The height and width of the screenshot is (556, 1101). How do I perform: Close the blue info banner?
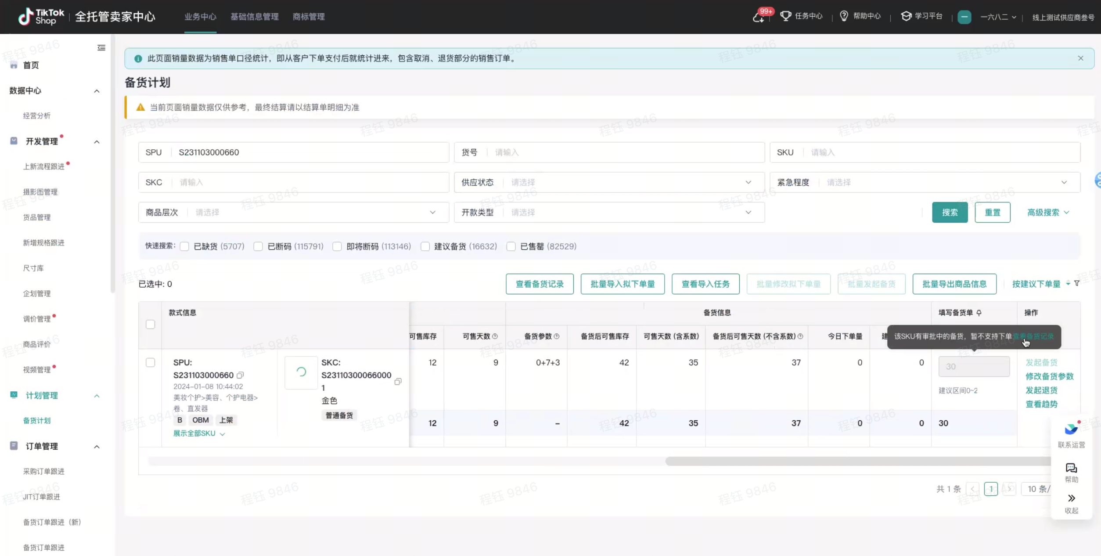point(1080,58)
